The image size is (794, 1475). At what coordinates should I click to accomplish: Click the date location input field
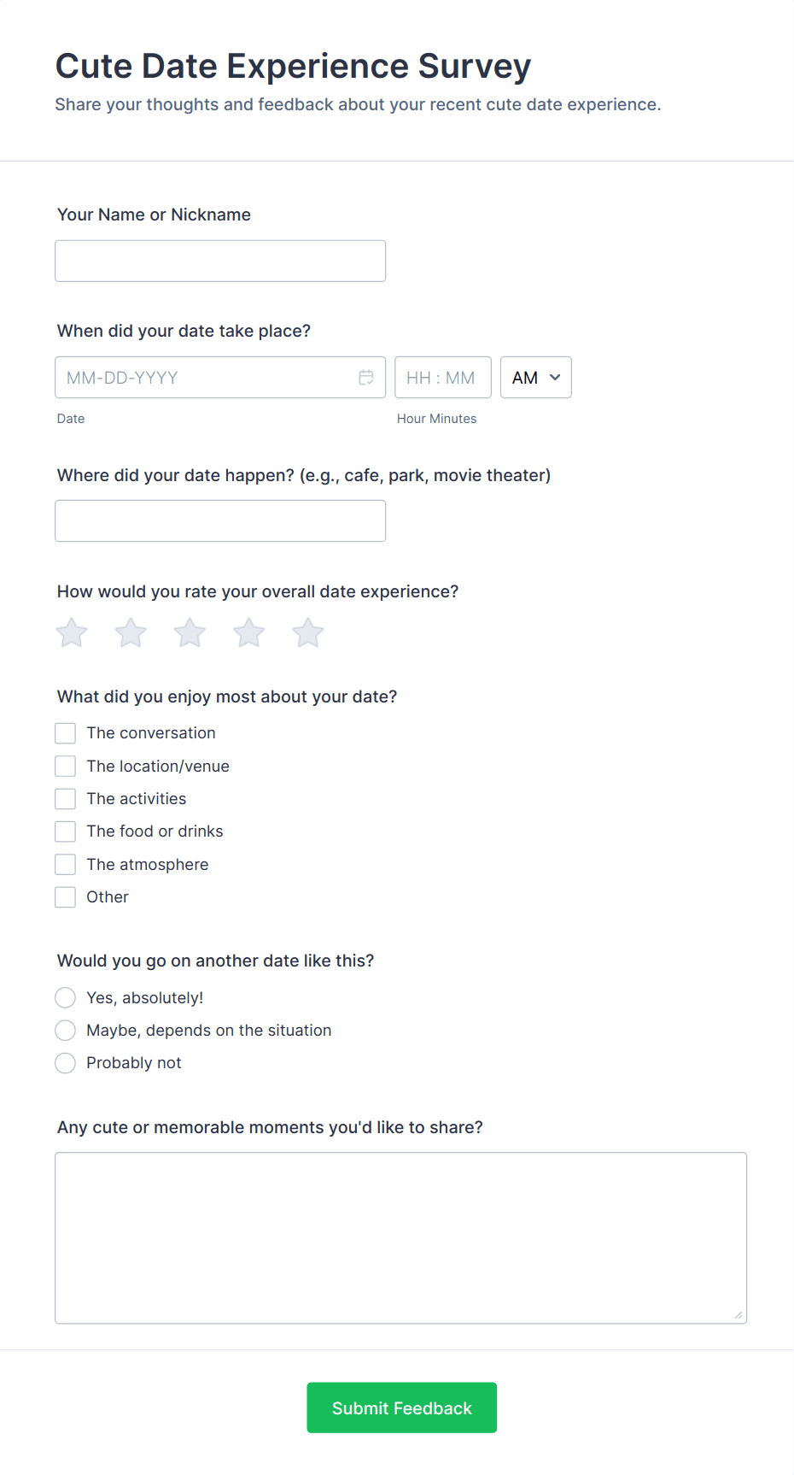click(x=219, y=520)
